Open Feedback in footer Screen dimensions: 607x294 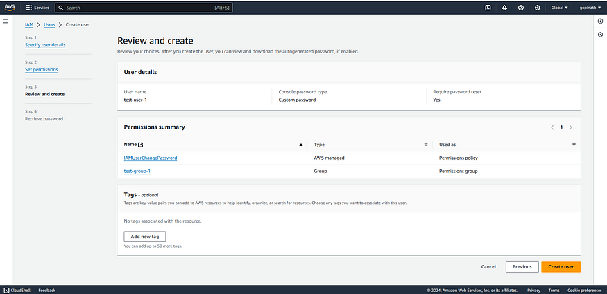tap(47, 290)
